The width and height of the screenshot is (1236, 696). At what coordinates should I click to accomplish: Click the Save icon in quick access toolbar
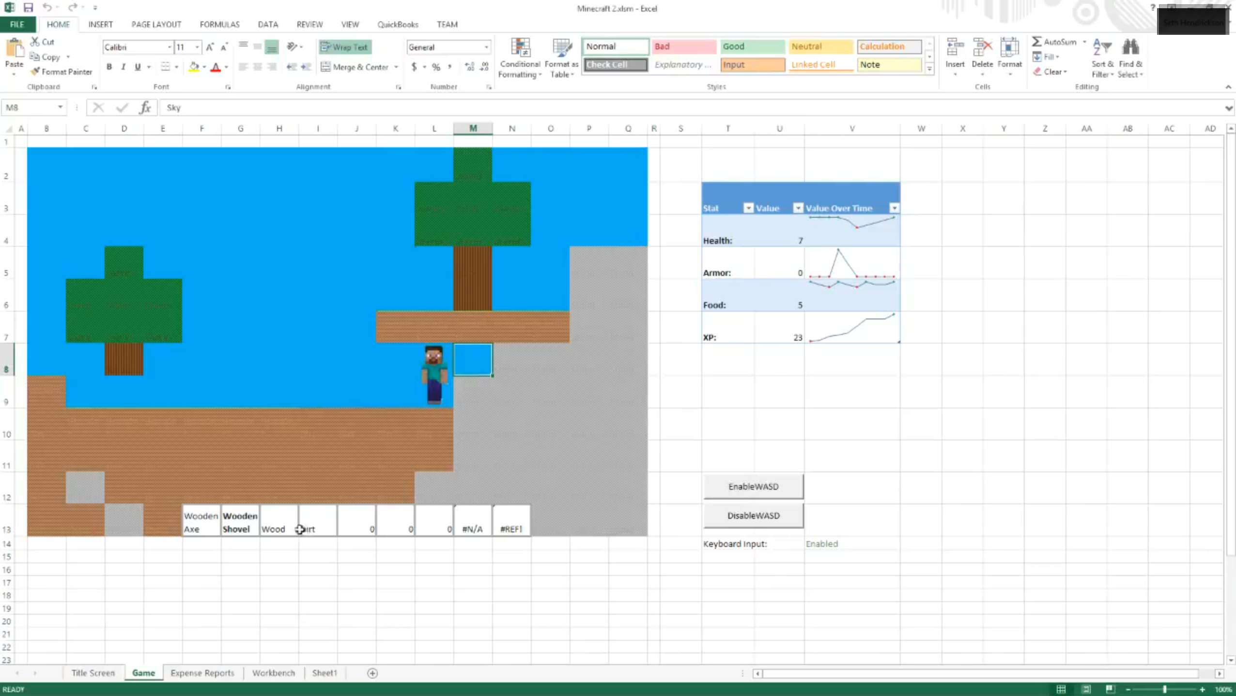point(28,7)
